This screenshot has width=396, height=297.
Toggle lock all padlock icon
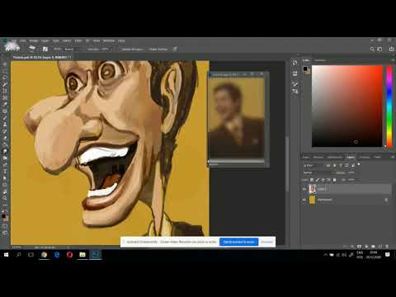pos(335,180)
